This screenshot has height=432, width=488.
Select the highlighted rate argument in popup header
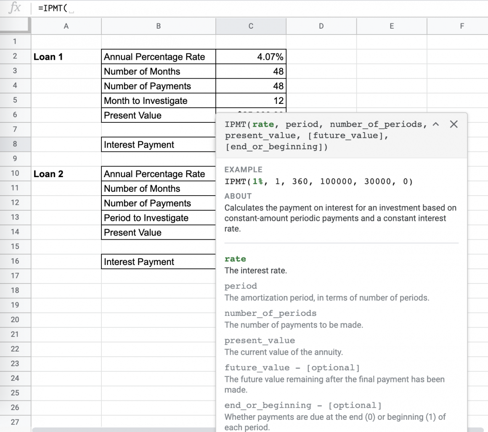(x=263, y=124)
